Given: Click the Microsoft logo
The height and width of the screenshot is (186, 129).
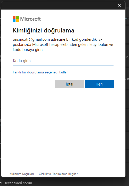Looking at the screenshot, I should click(27, 19).
